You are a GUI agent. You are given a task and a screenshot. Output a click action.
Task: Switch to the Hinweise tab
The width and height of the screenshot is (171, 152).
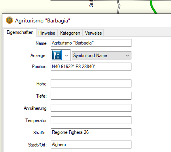tap(47, 33)
